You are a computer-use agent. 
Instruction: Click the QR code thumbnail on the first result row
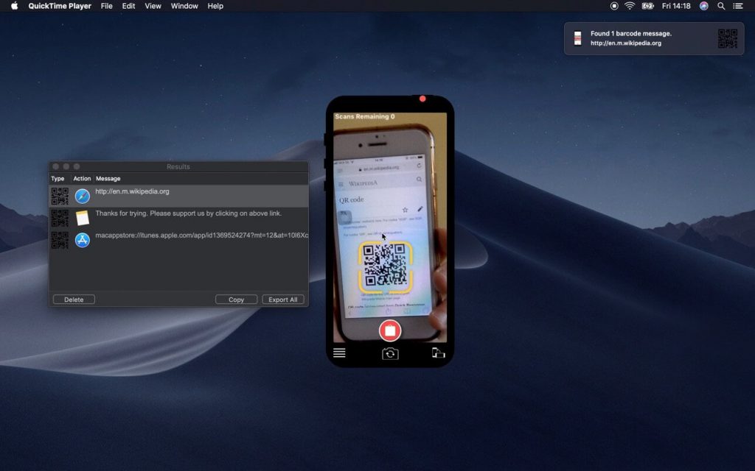click(x=60, y=196)
